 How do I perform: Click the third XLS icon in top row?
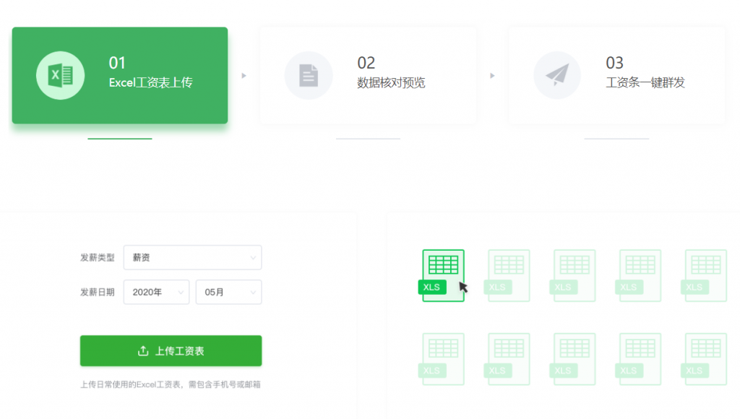click(574, 275)
